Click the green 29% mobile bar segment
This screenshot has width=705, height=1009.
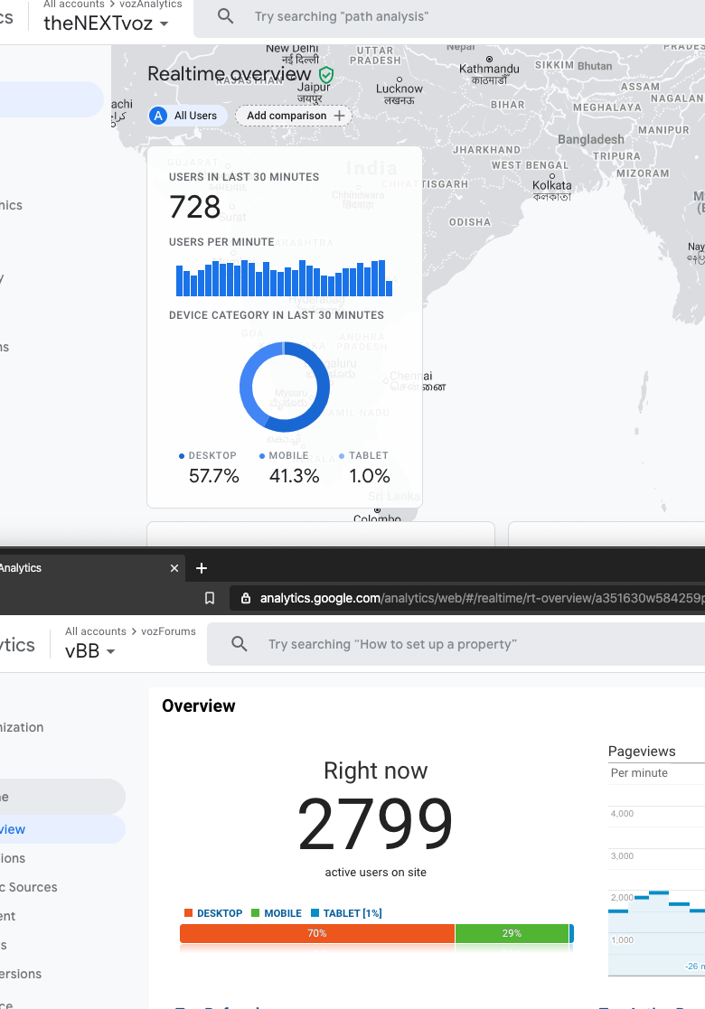pyautogui.click(x=512, y=933)
